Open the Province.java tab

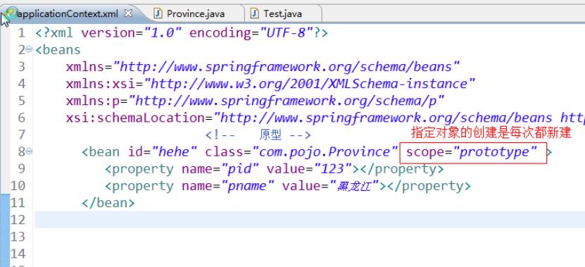click(x=196, y=14)
